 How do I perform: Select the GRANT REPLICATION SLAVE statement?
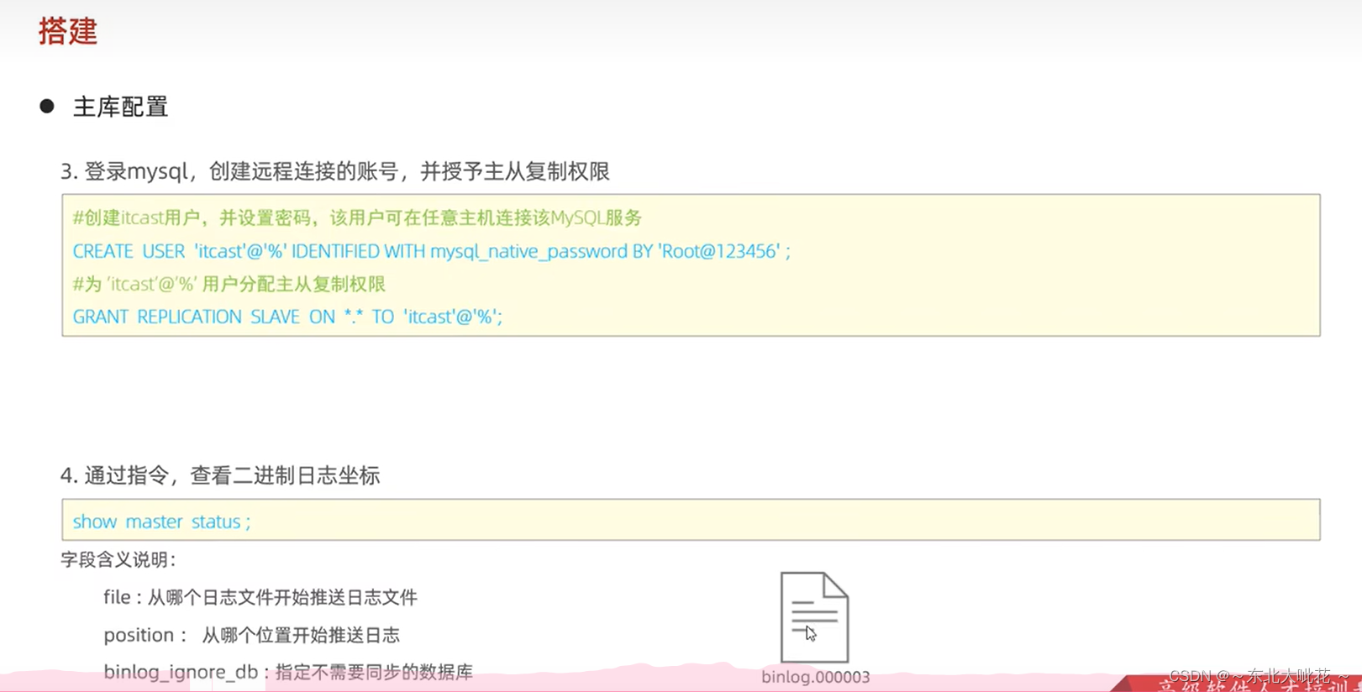pos(287,317)
